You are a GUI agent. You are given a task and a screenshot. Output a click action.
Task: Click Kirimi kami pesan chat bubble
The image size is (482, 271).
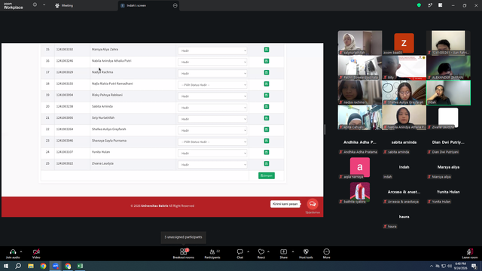click(x=285, y=204)
